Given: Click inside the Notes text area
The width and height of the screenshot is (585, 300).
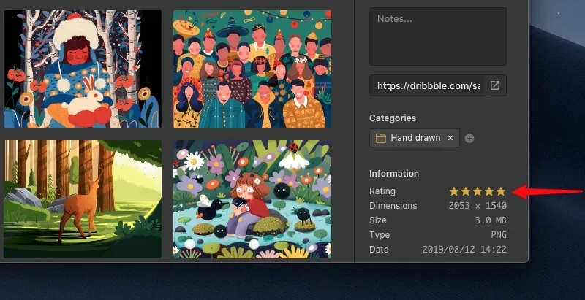Looking at the screenshot, I should pos(437,36).
